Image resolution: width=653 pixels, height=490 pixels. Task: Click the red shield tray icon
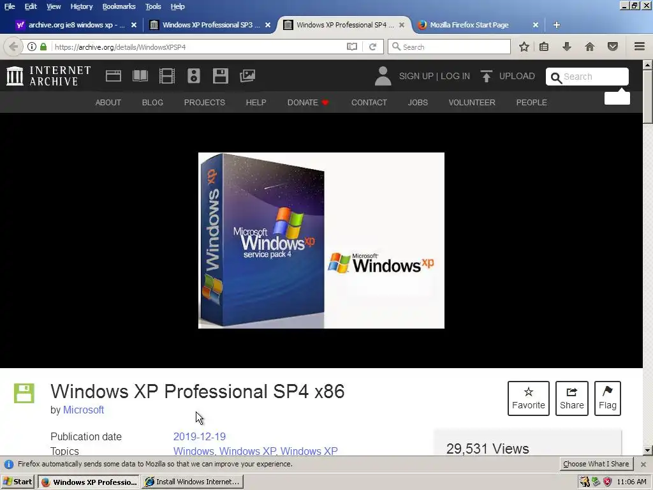[x=607, y=482]
